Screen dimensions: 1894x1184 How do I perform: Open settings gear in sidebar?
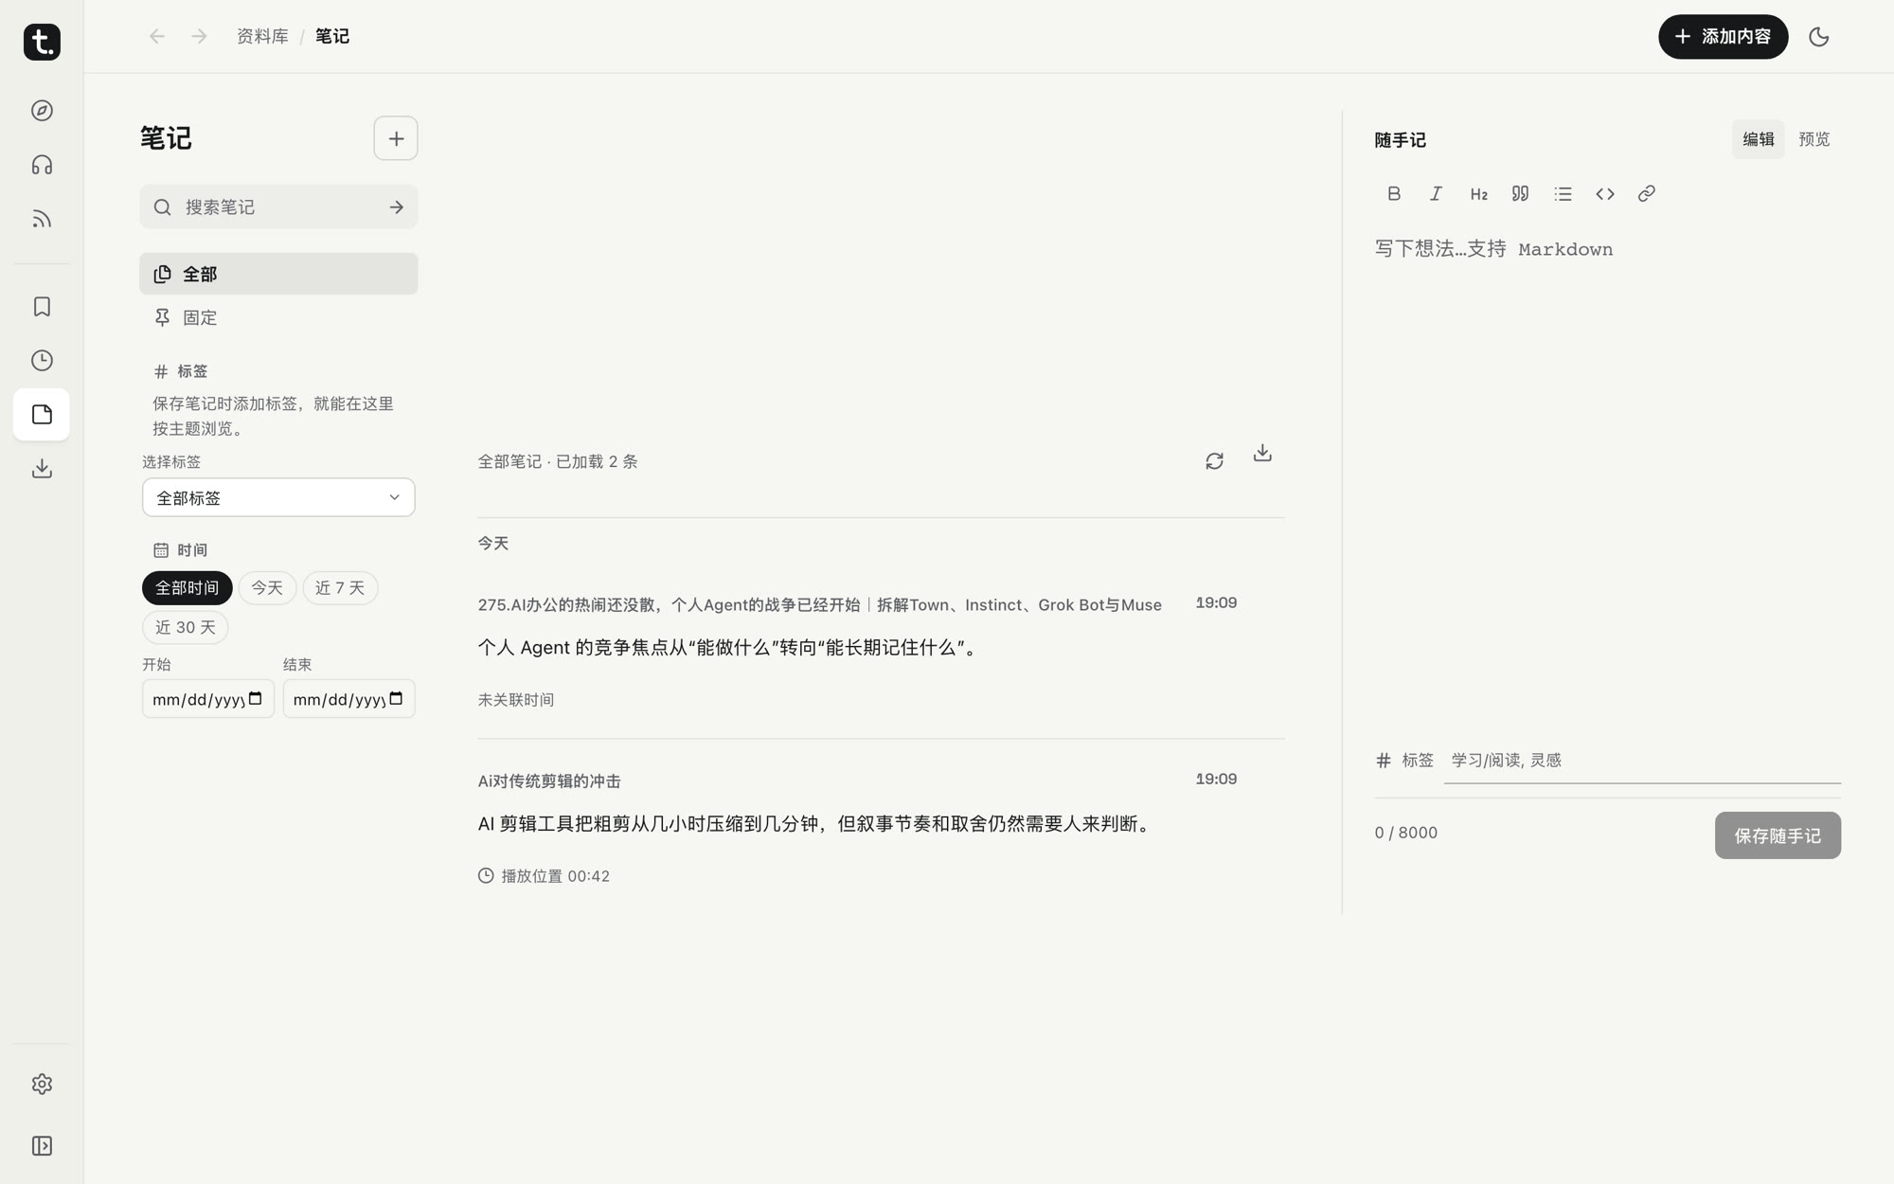[x=42, y=1084]
